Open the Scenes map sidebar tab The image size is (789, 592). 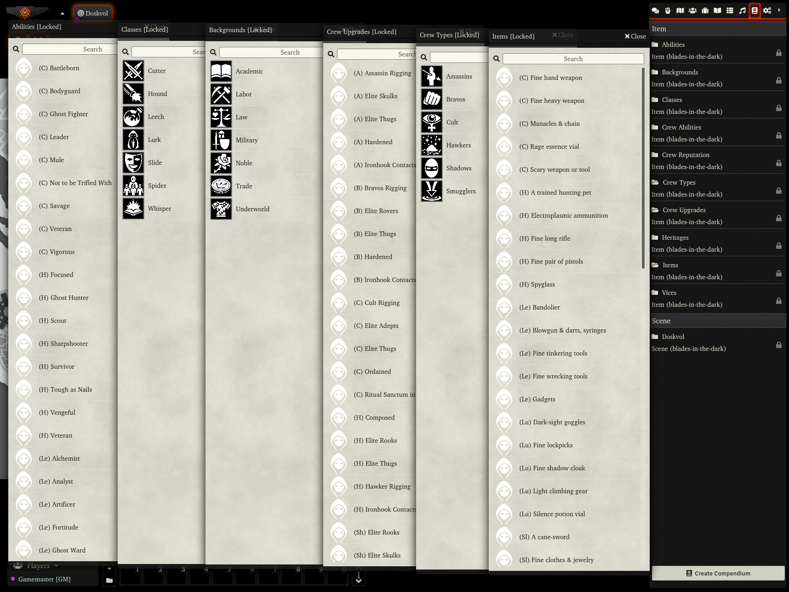(x=680, y=11)
